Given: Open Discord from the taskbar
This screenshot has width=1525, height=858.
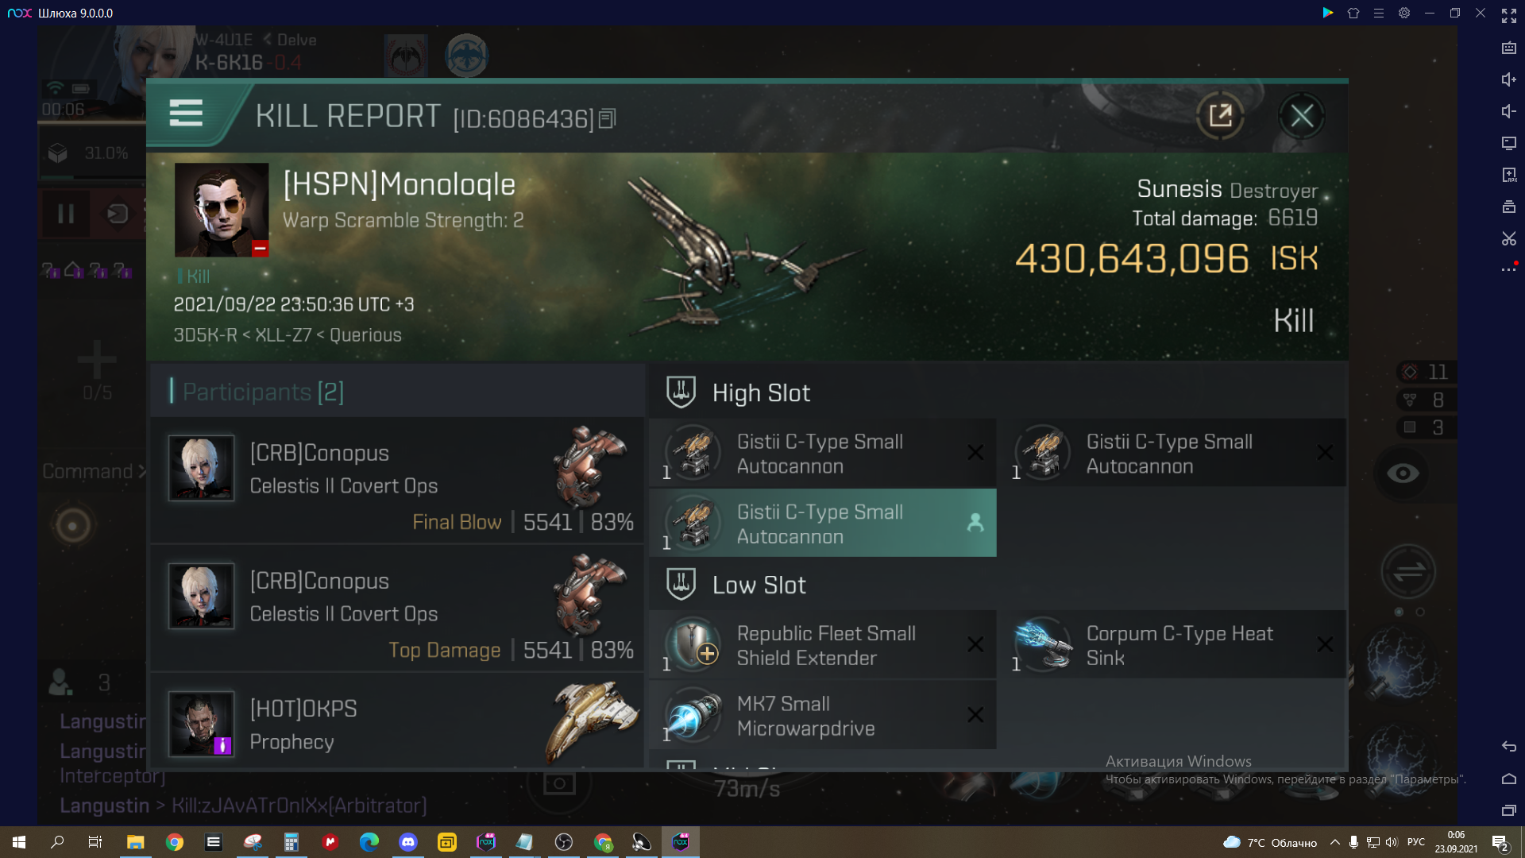Looking at the screenshot, I should pos(408,842).
